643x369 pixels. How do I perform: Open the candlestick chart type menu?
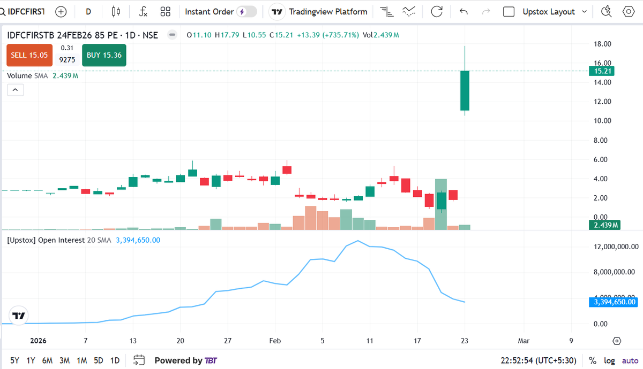tap(116, 11)
